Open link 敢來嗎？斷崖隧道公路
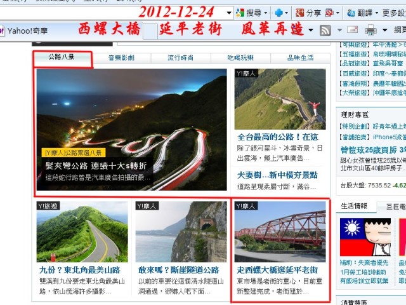Viewport: 406px width, 305px height. 179,270
